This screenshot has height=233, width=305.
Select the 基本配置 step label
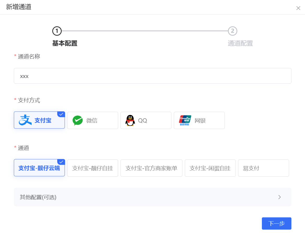click(x=65, y=43)
